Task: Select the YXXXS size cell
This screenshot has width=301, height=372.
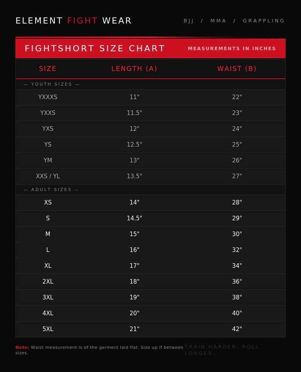Action: (48, 97)
